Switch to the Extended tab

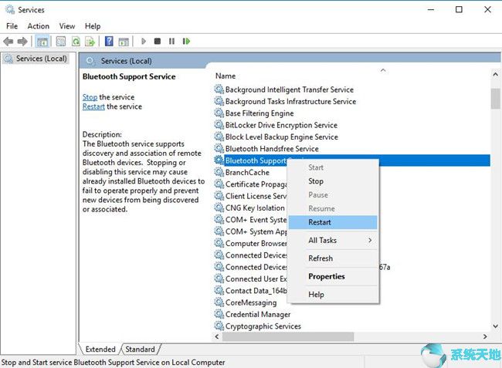[100, 349]
